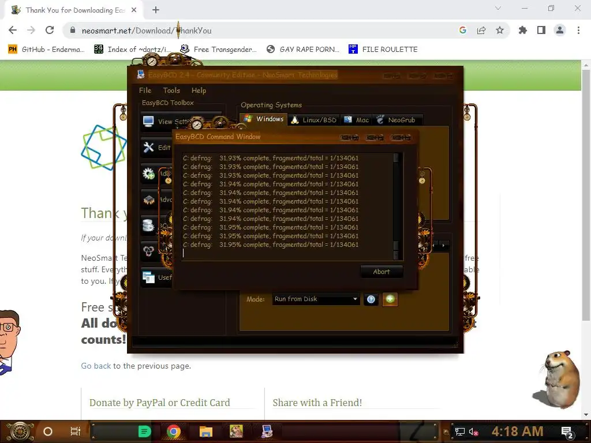The image size is (591, 443).
Task: Click the Donate by PayPal or Credit Card heading
Action: [x=159, y=403]
